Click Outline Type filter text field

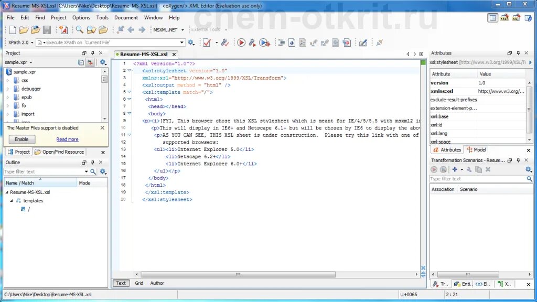43,171
